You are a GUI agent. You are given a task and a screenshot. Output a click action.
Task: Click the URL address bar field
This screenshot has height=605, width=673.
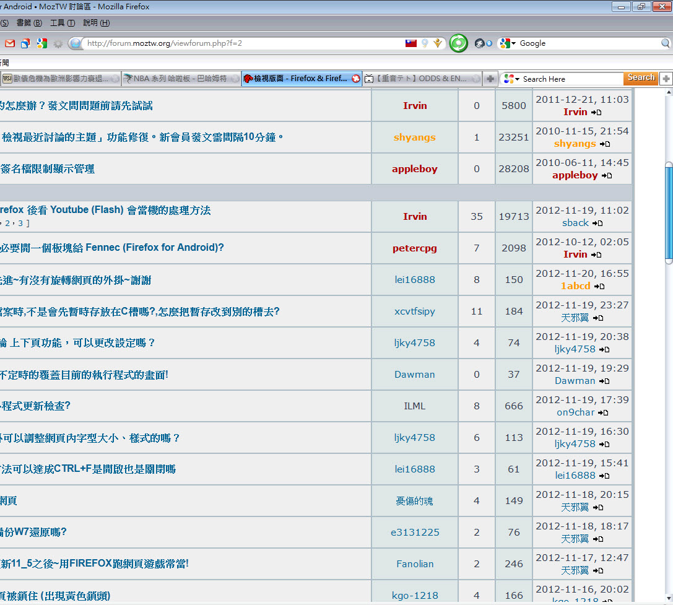241,43
